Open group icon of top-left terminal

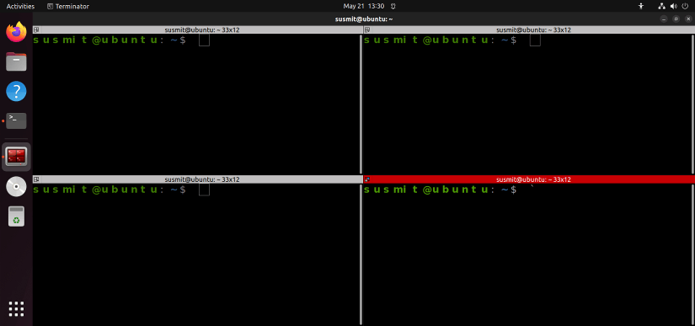point(37,29)
